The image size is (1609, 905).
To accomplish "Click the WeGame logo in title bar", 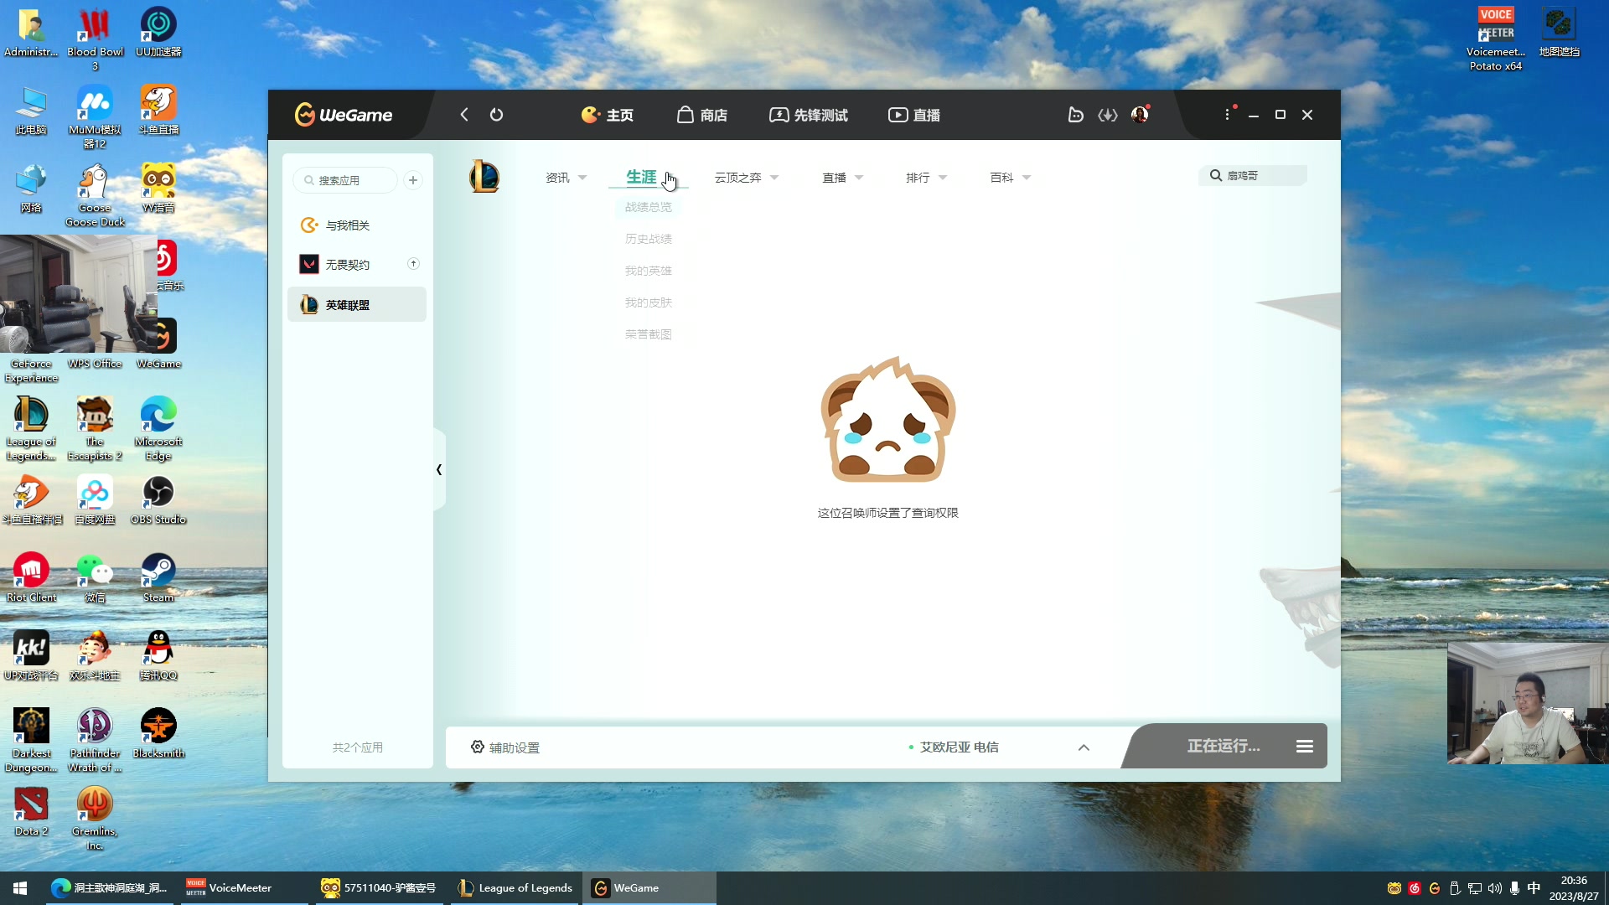I will (344, 115).
